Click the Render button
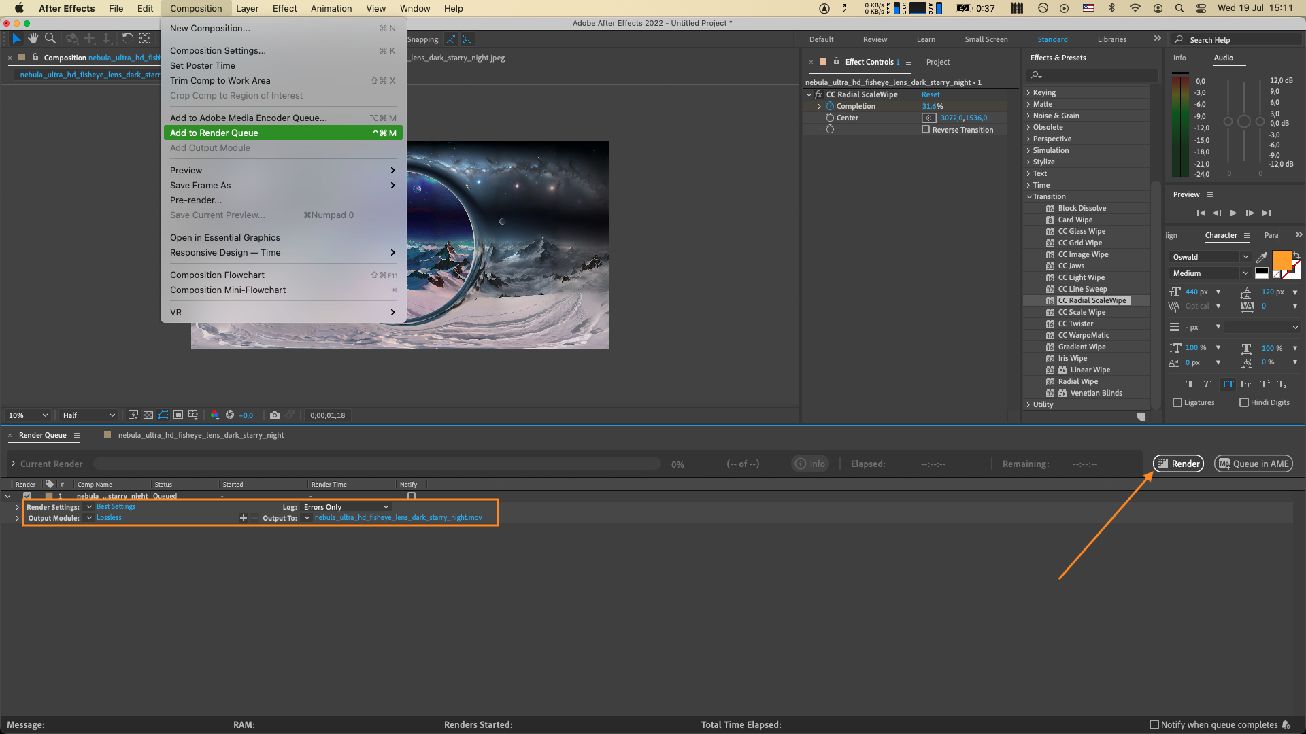This screenshot has height=734, width=1306. click(1178, 464)
